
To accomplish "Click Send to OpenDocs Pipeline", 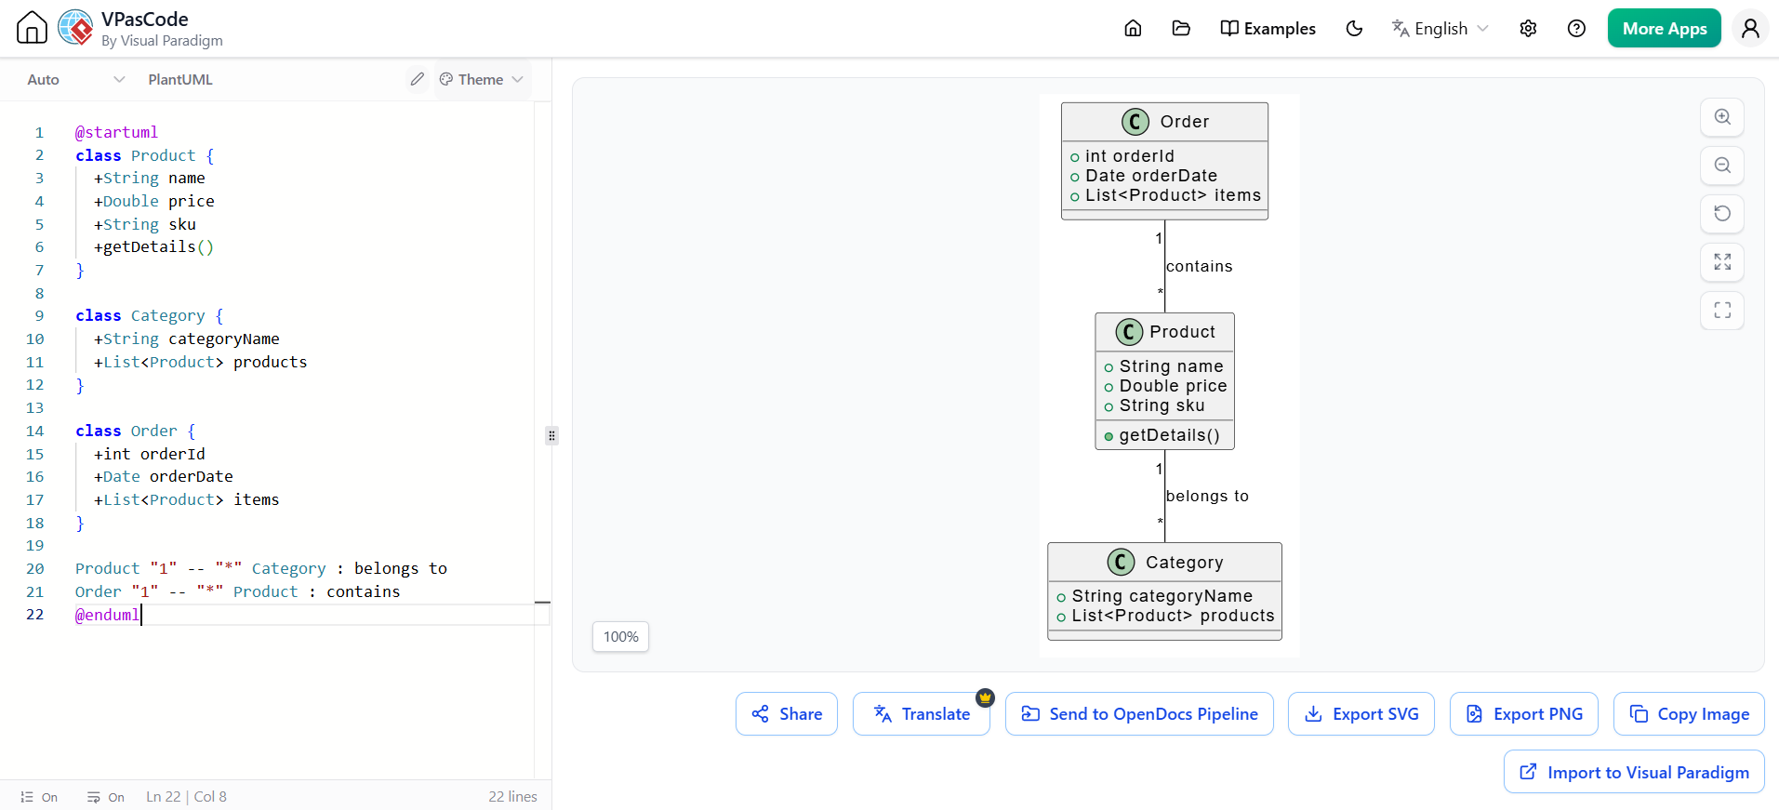I will click(x=1139, y=714).
